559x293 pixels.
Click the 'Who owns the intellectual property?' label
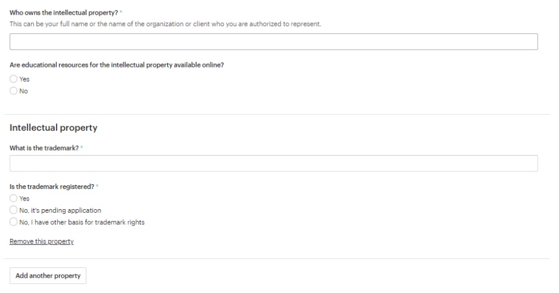click(63, 13)
